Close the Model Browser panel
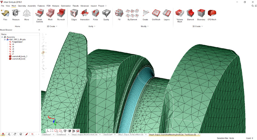Viewport: 257px width, 140px height. [x=39, y=30]
